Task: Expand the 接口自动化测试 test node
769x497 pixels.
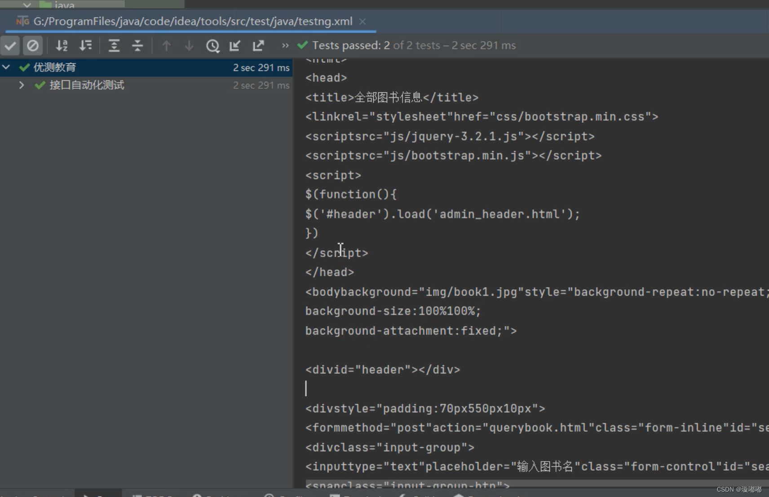Action: tap(21, 85)
